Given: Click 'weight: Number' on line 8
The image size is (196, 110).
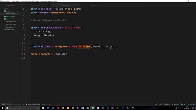Looking at the screenshot, I should click(x=44, y=35).
